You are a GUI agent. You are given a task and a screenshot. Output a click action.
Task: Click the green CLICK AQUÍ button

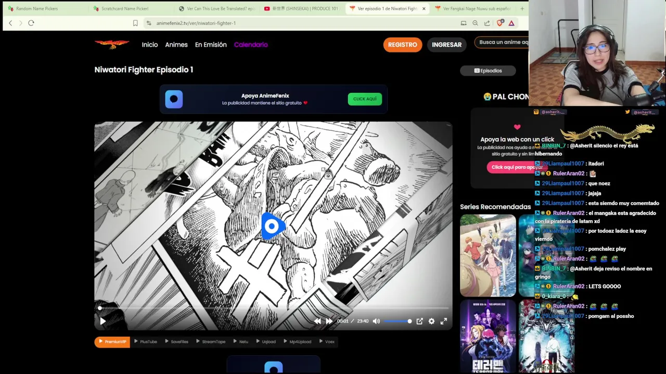pos(365,99)
